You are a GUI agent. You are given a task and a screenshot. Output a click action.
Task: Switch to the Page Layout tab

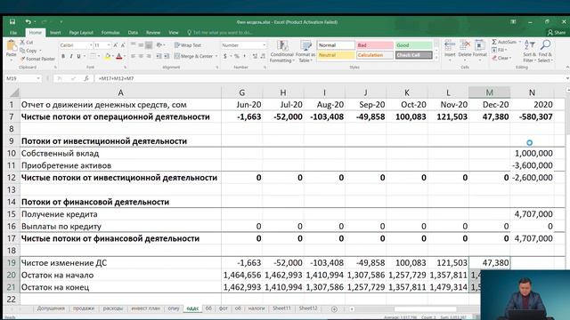tap(81, 33)
